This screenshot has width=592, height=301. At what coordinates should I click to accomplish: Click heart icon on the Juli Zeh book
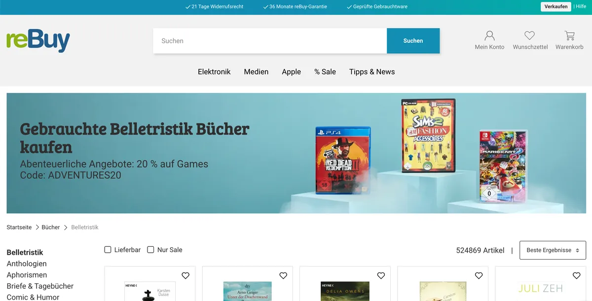coord(576,275)
